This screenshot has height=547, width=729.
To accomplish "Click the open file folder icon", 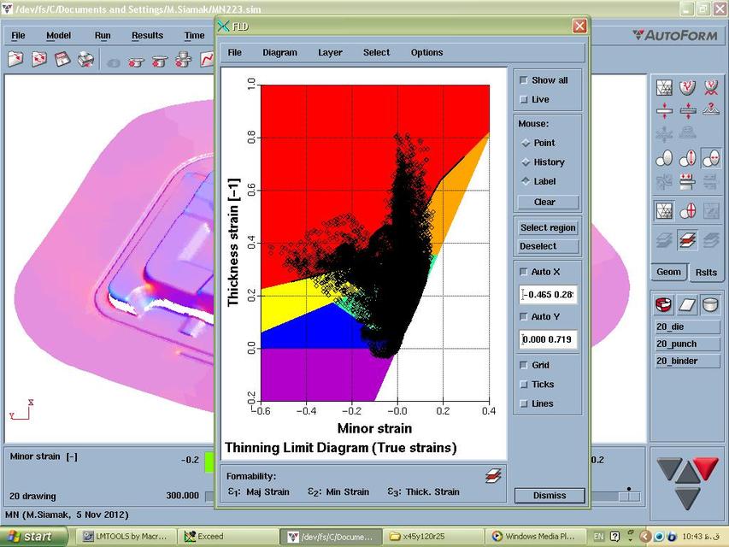I will (x=15, y=59).
